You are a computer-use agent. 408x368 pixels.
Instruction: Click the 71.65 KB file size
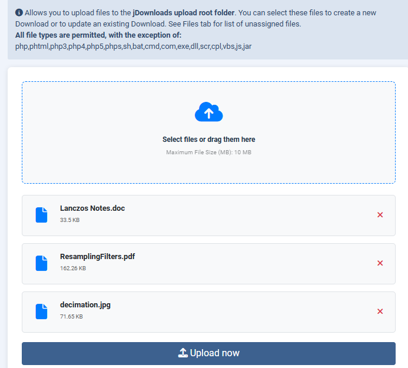pos(71,316)
